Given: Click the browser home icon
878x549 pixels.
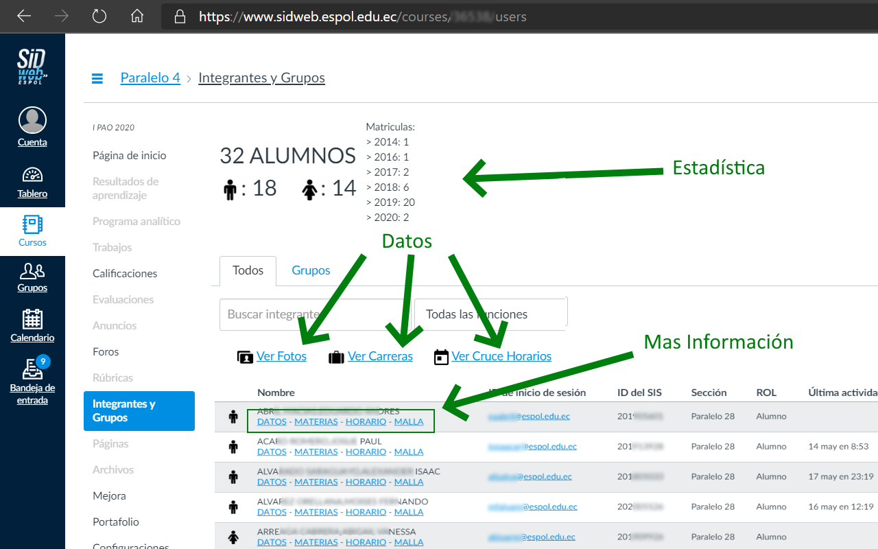Looking at the screenshot, I should tap(137, 16).
